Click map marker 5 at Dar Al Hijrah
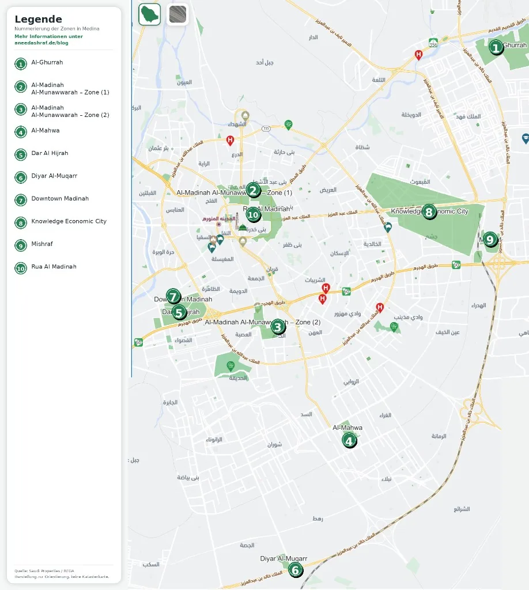The width and height of the screenshot is (529, 590). pyautogui.click(x=179, y=312)
